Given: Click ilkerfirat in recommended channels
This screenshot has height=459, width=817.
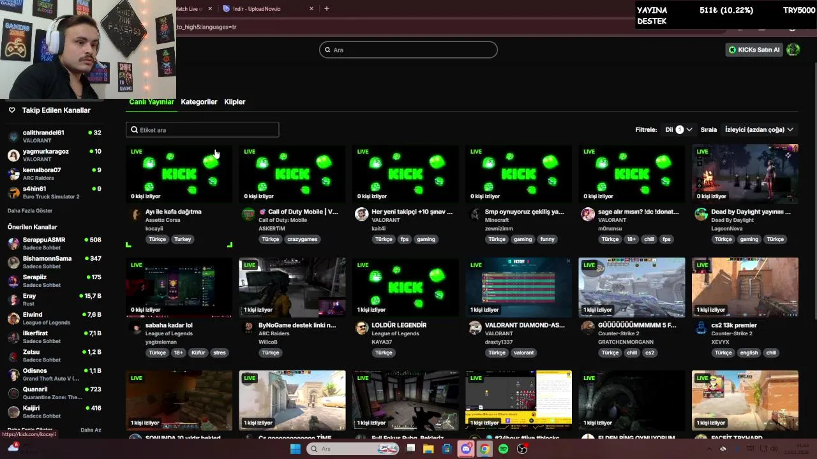Looking at the screenshot, I should tap(54, 337).
